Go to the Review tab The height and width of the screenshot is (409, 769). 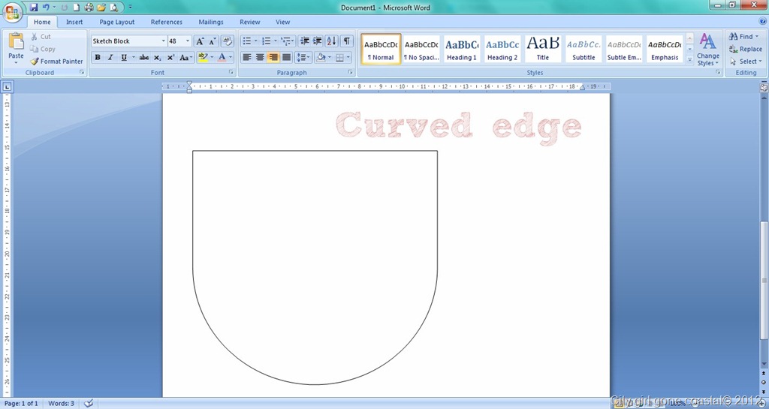[249, 22]
